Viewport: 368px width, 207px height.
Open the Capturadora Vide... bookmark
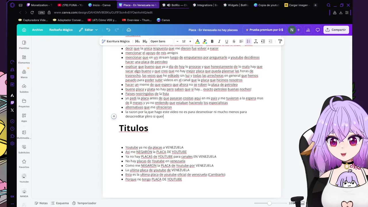point(33,20)
